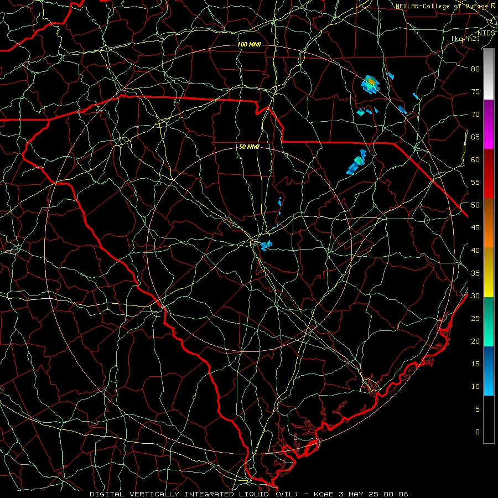Click the 70 value on the scale
This screenshot has width=498, height=498.
tap(475, 115)
